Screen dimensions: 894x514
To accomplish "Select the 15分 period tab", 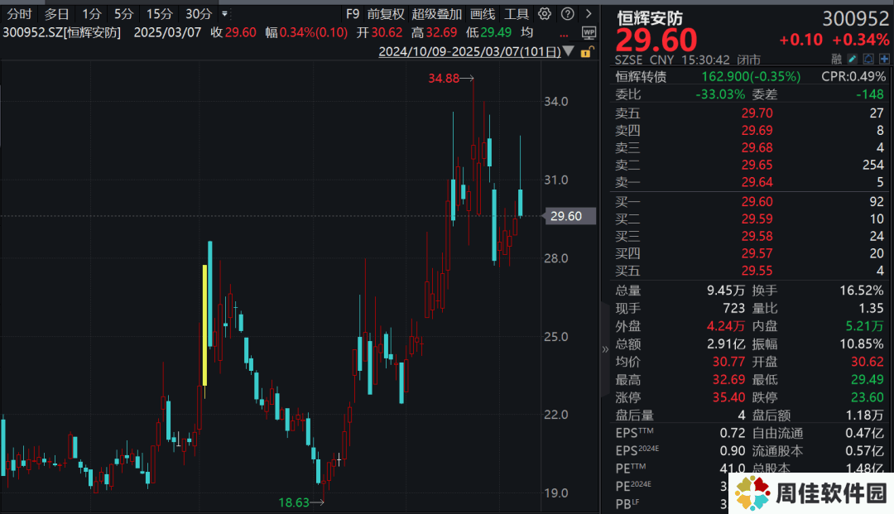I will tap(159, 14).
